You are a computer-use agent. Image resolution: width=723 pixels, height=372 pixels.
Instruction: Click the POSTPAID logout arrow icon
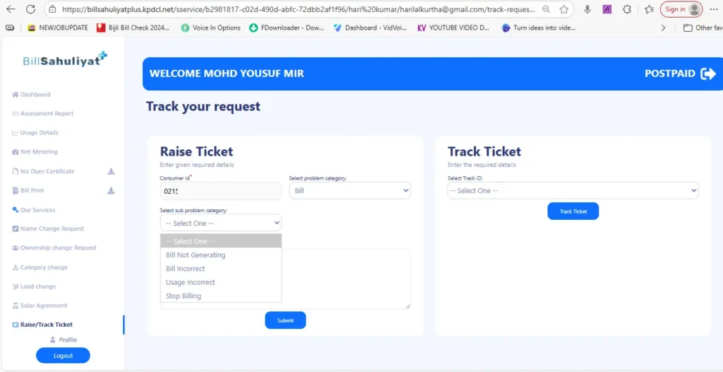pyautogui.click(x=707, y=74)
